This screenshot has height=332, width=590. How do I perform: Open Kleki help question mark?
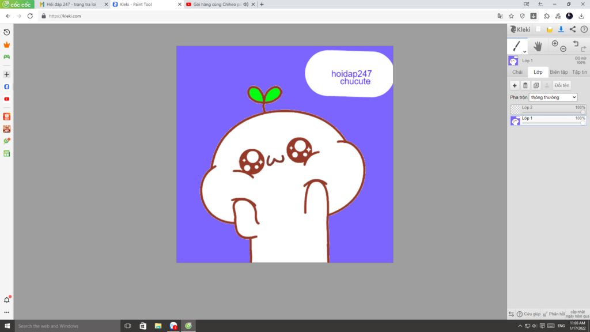coord(584,29)
